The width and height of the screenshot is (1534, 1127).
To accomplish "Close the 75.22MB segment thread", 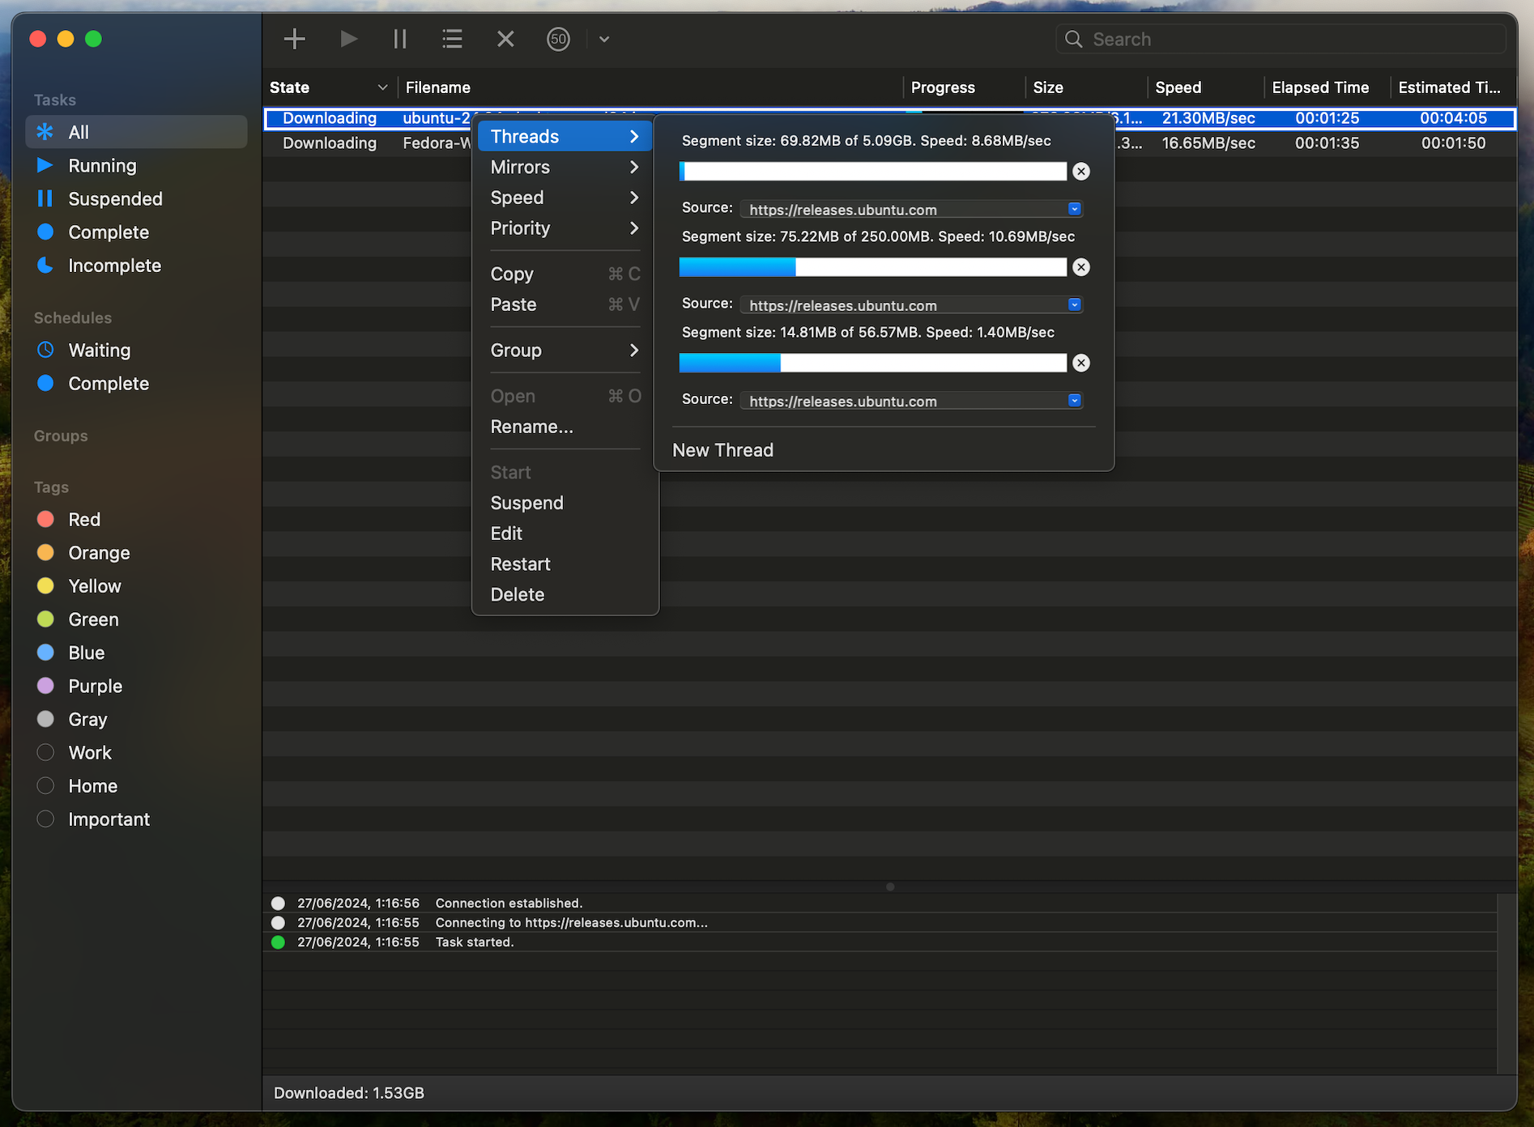I will tap(1081, 267).
